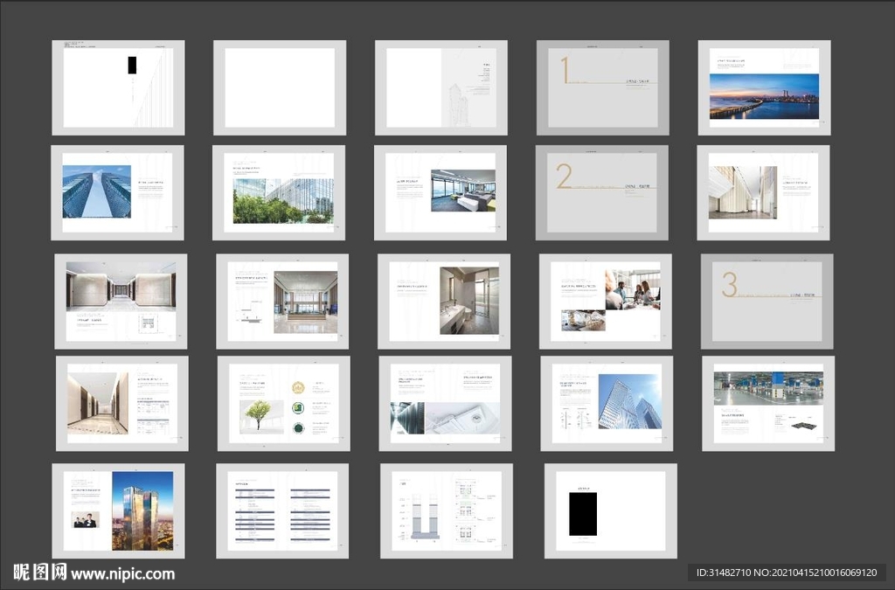Image resolution: width=895 pixels, height=590 pixels.
Task: Choose the section page with golden number 3
Action: (767, 302)
